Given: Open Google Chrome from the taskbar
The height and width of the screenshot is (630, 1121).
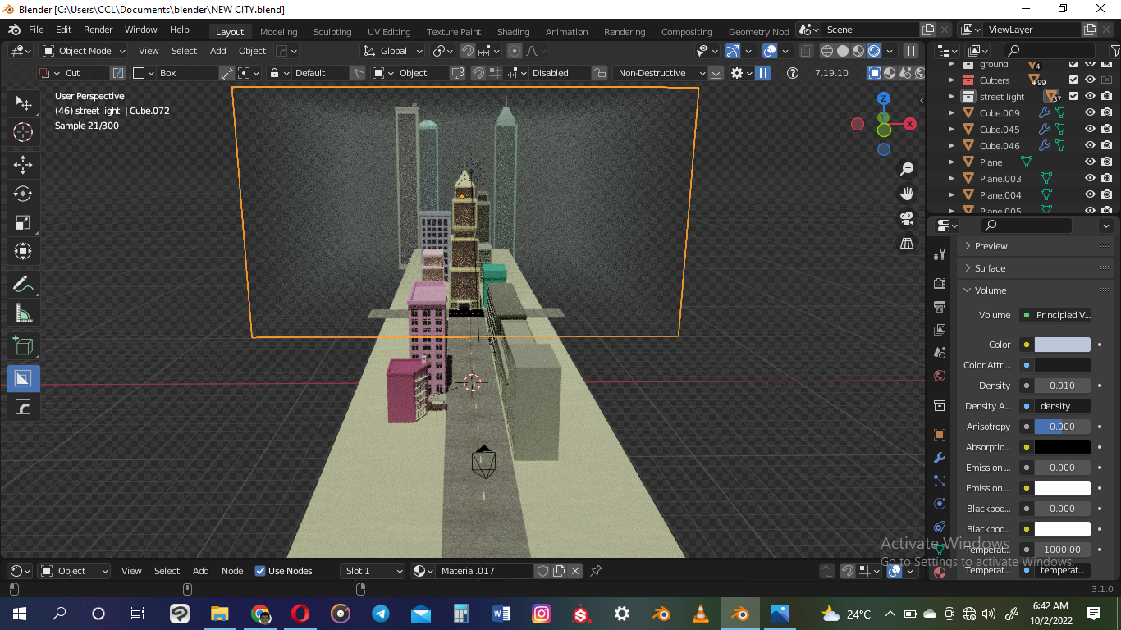Looking at the screenshot, I should 260,614.
